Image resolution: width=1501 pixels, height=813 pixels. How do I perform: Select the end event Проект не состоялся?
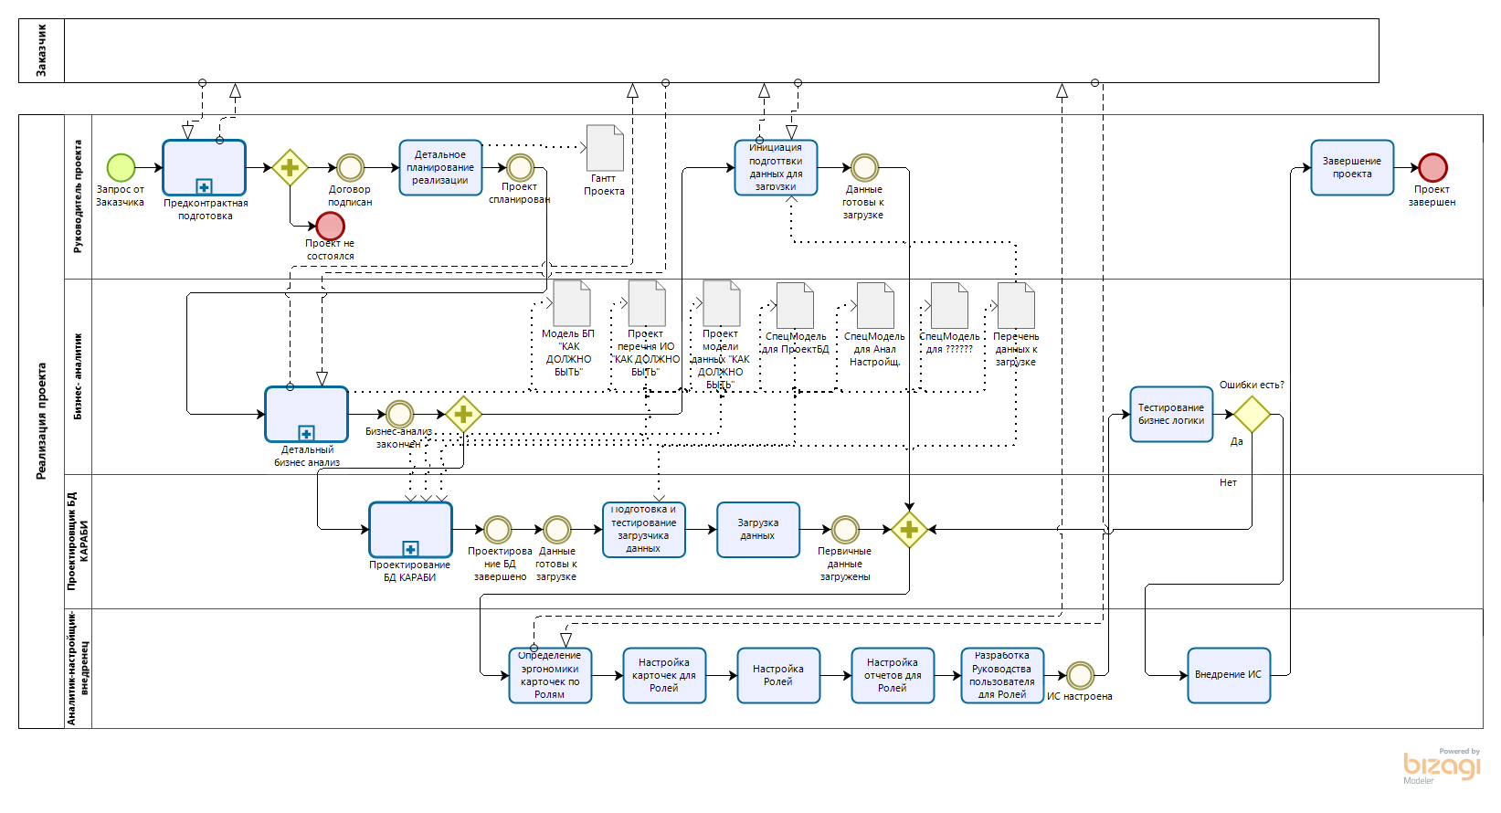point(330,226)
